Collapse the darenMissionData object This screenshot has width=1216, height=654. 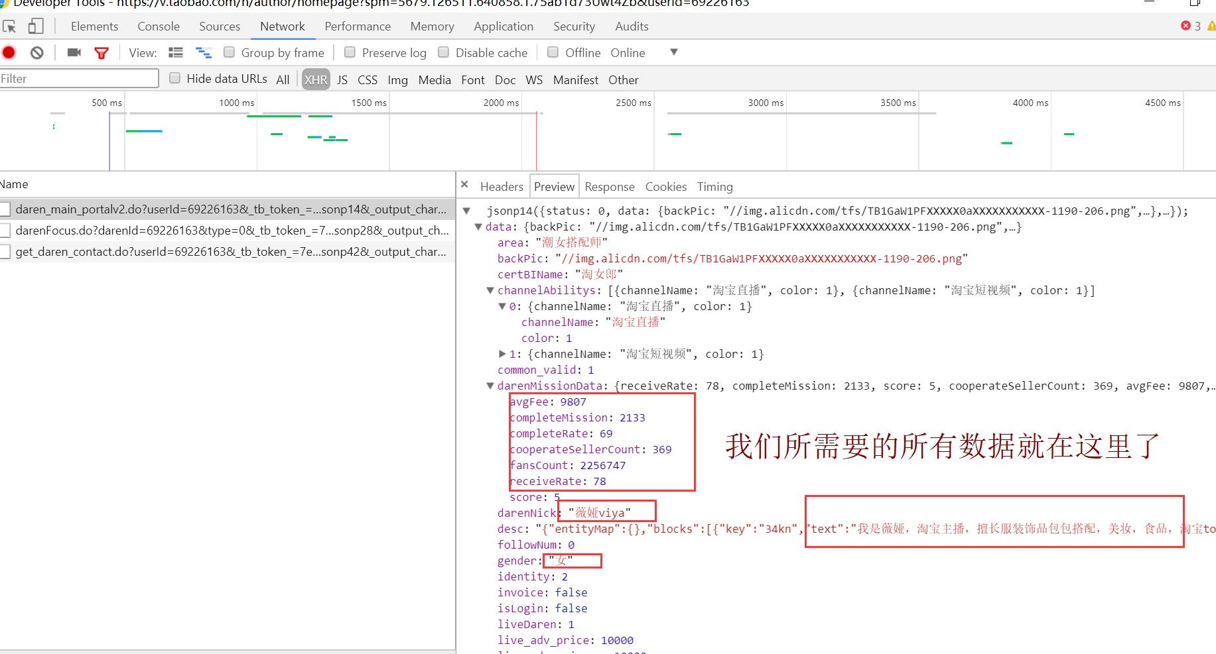pyautogui.click(x=490, y=386)
